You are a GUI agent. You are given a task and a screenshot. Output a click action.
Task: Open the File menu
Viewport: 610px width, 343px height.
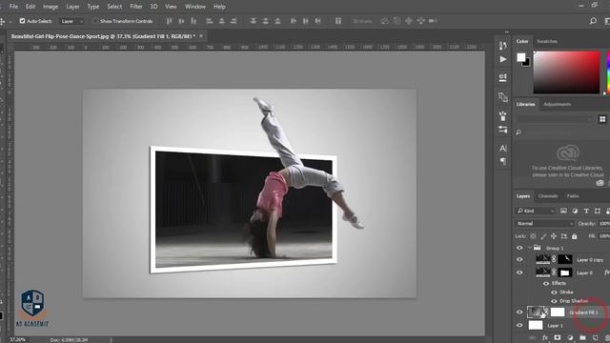[x=13, y=7]
